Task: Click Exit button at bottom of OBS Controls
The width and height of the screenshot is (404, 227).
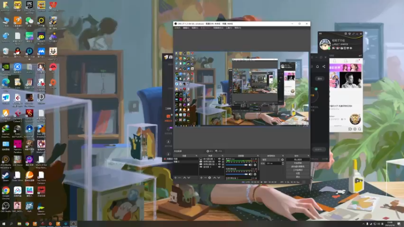Action: [298, 177]
